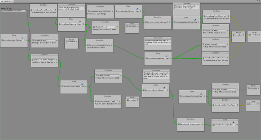Toggle checkbox in DemoBossDead state node

pos(234,122)
